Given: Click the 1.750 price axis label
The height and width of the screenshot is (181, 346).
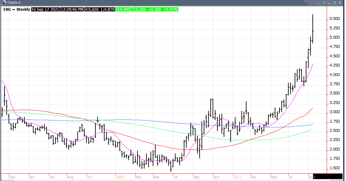Looking at the screenshot, I should coord(335,159).
